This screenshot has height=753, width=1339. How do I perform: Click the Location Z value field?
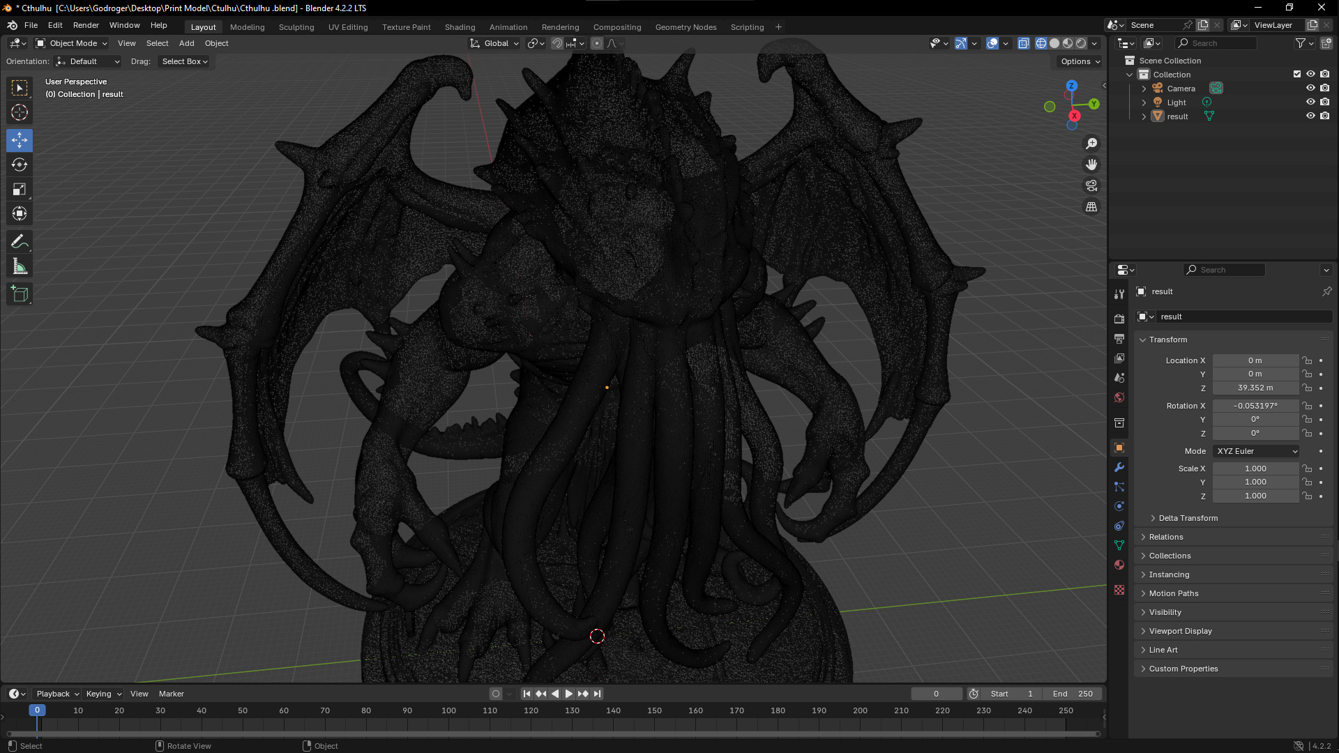(1255, 388)
